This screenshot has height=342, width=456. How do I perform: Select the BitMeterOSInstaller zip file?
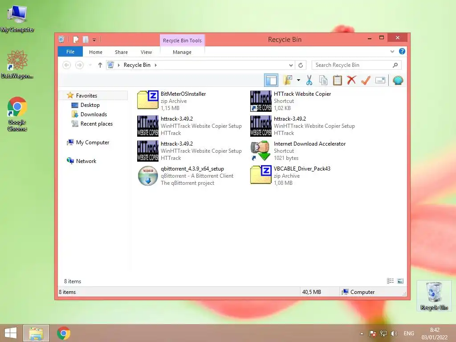[x=190, y=101]
